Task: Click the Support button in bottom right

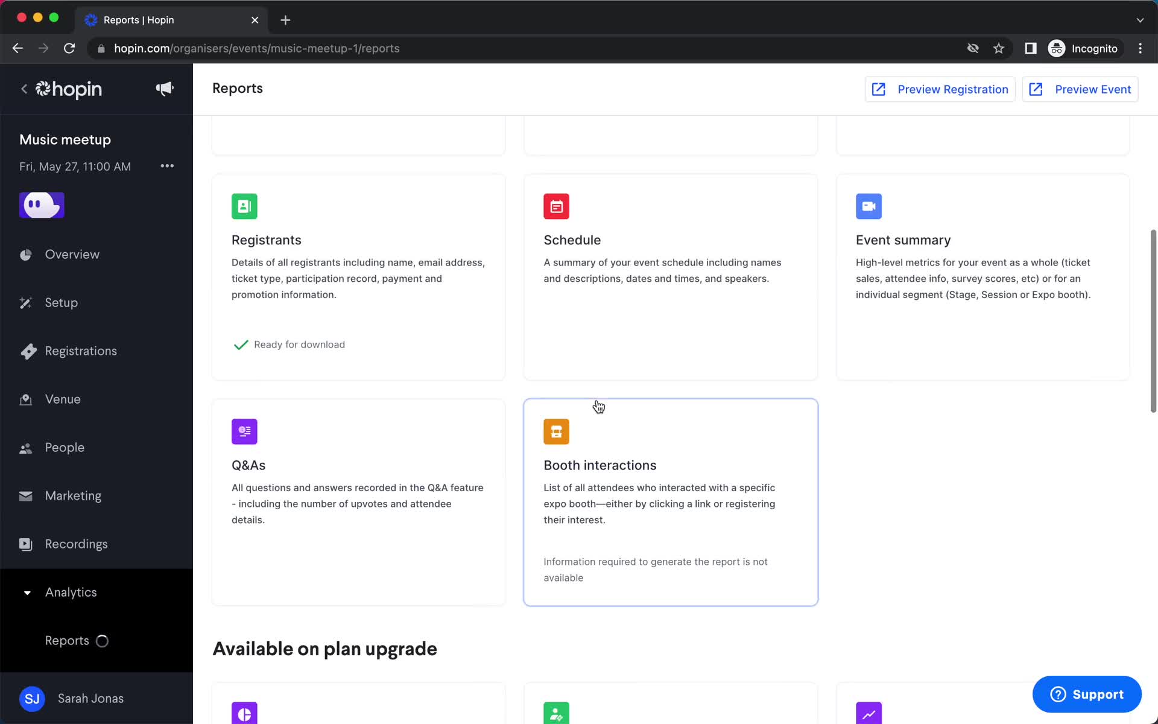Action: [1086, 694]
